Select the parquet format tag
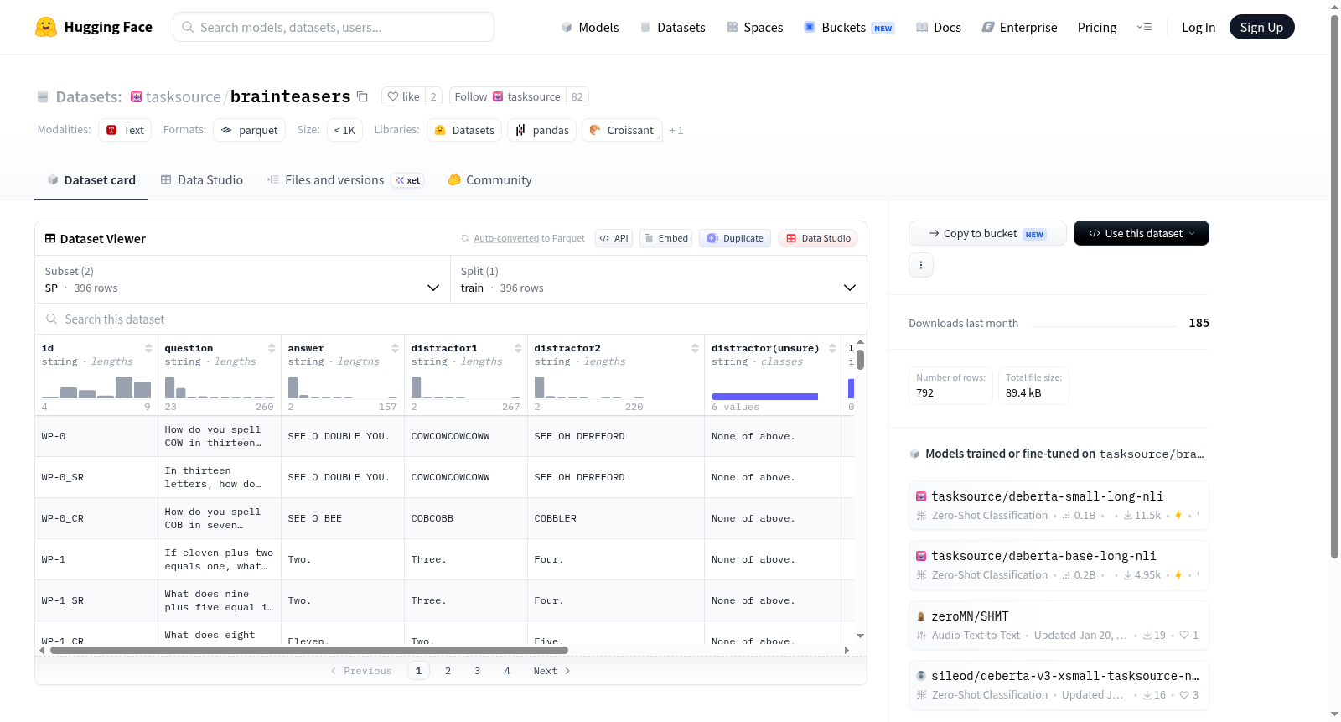 pos(249,130)
